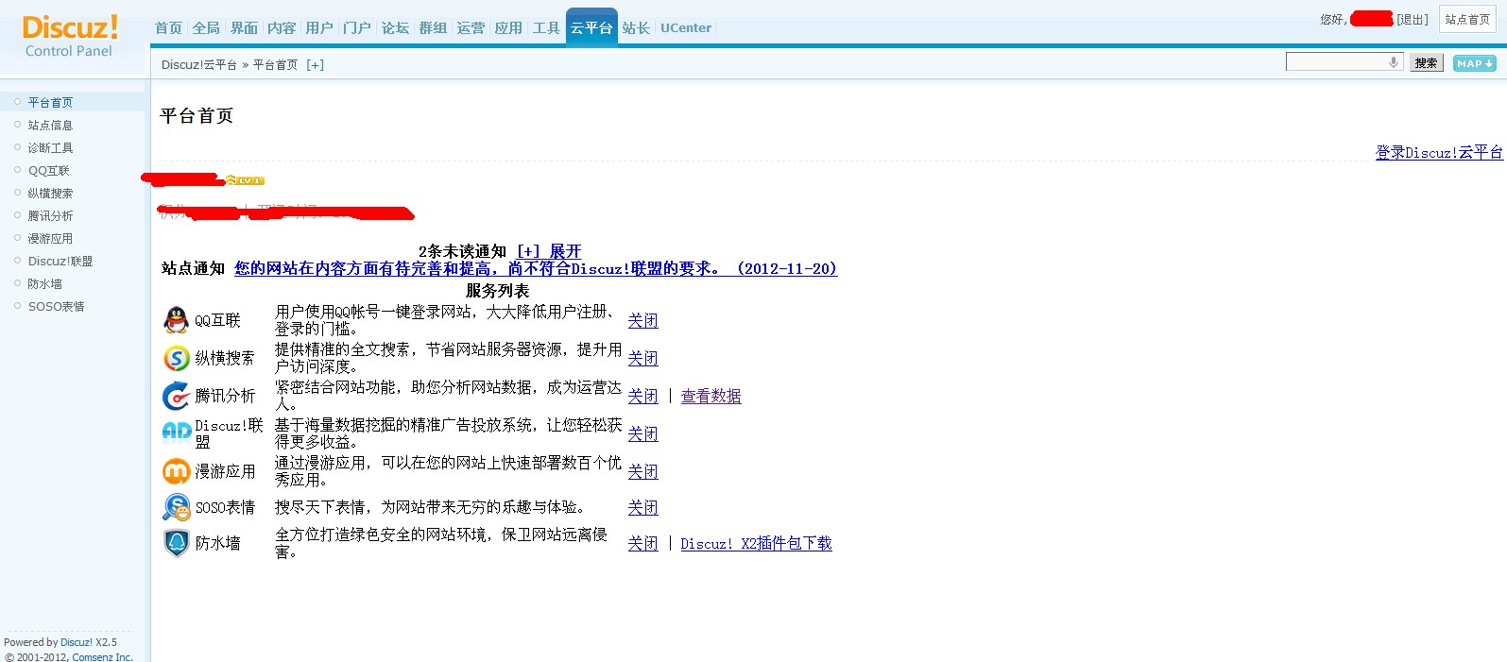Click the 站点首页 button
This screenshot has width=1507, height=662.
coord(1467,19)
